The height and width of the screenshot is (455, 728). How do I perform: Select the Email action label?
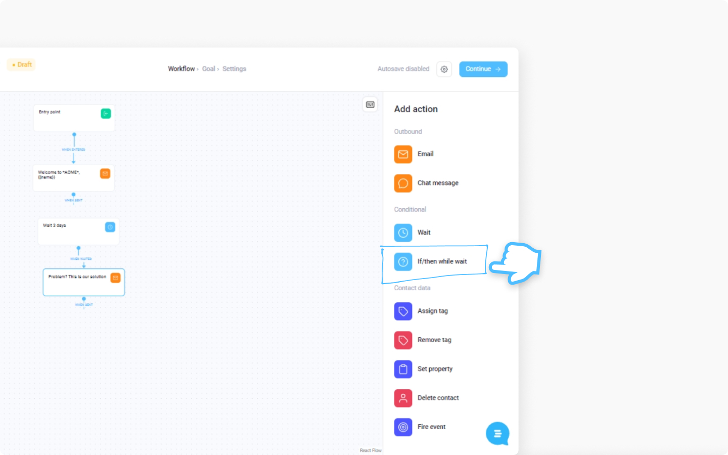[x=425, y=154]
